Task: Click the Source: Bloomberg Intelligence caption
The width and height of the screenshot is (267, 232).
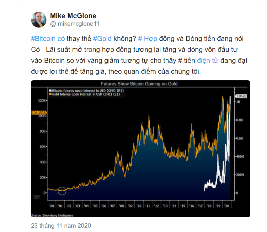Action: (52, 215)
